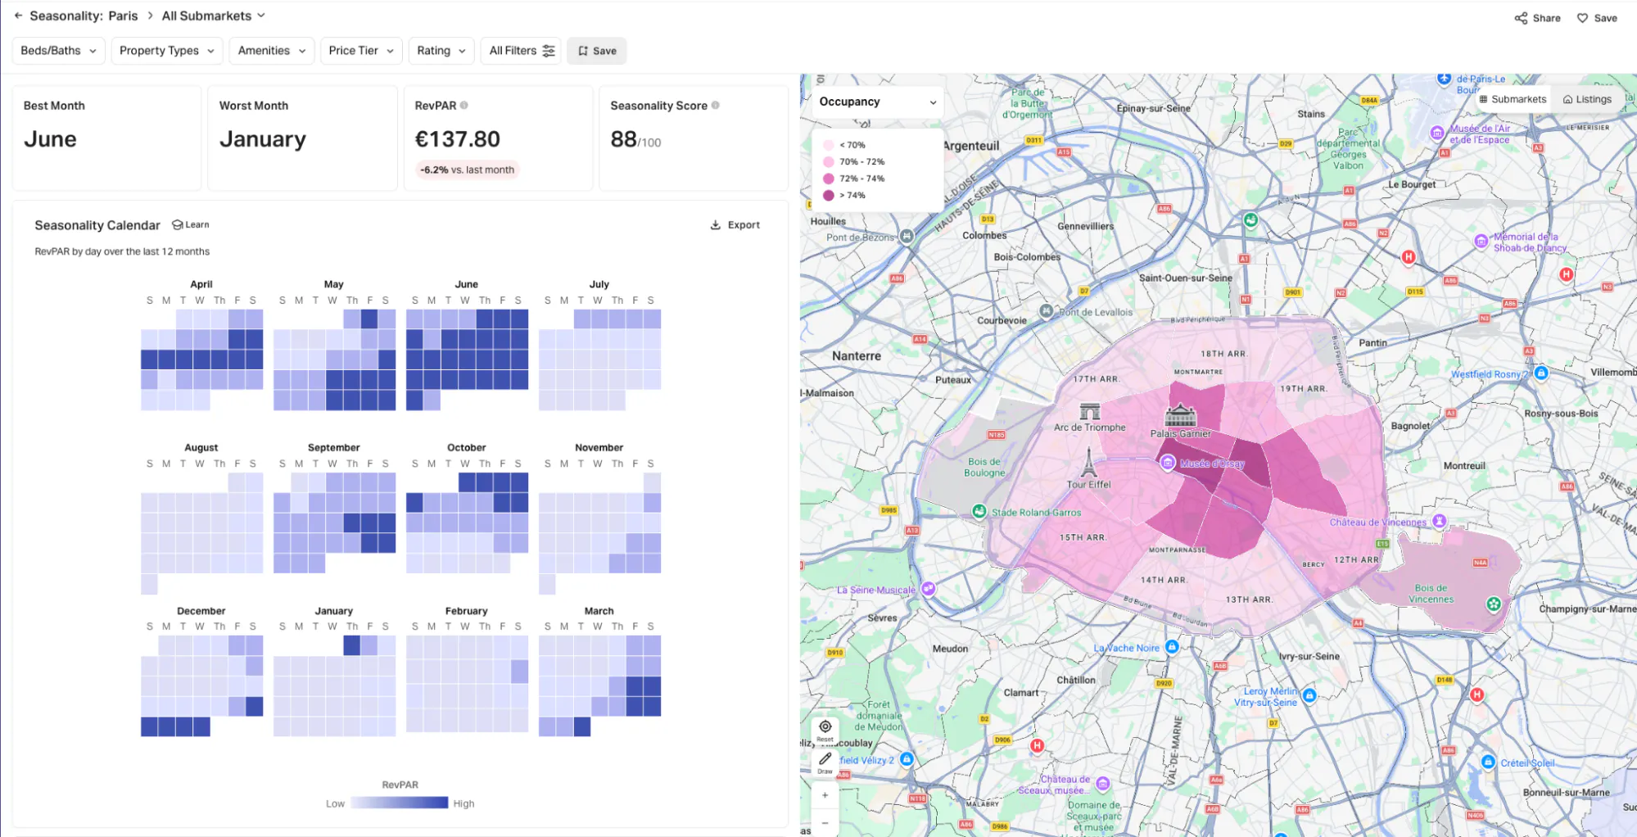Save the current filter set

point(597,51)
